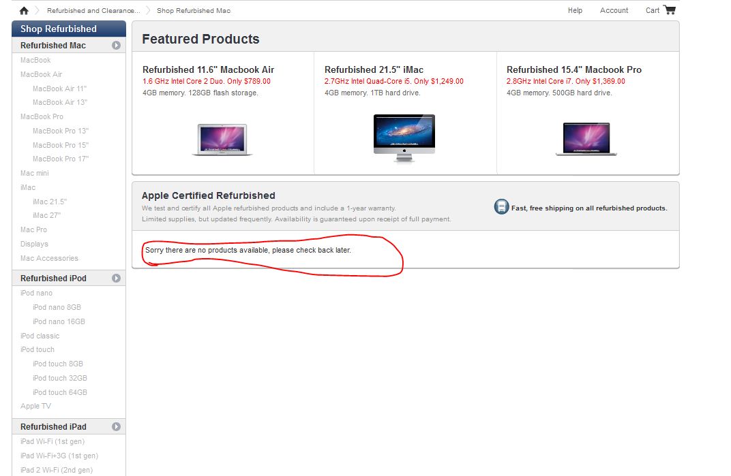Image resolution: width=731 pixels, height=476 pixels.
Task: Choose Mac Pro in sidebar
Action: pyautogui.click(x=33, y=229)
